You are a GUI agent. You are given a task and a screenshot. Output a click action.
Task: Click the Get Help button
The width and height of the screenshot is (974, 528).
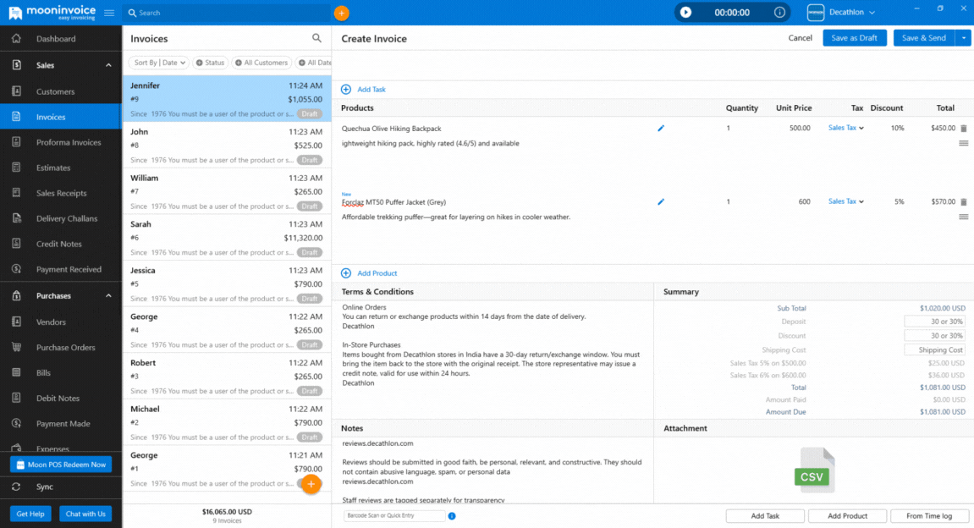(30, 514)
